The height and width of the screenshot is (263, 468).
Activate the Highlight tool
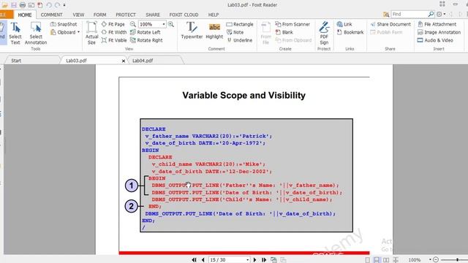[214, 31]
